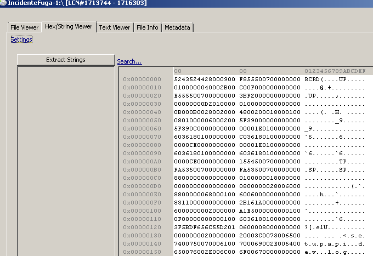Show the Metadata tab
The height and width of the screenshot is (256, 373).
pyautogui.click(x=177, y=27)
